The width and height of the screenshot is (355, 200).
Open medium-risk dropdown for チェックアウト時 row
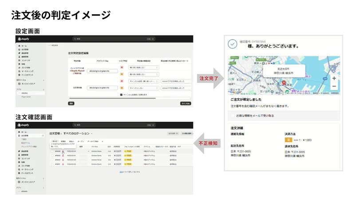tap(143, 74)
